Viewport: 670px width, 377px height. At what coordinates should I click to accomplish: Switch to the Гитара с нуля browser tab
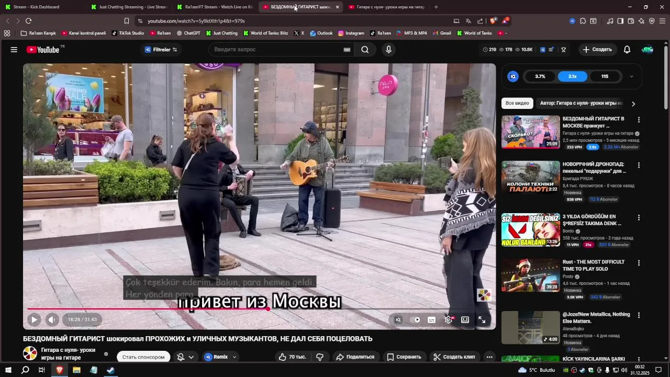[386, 7]
